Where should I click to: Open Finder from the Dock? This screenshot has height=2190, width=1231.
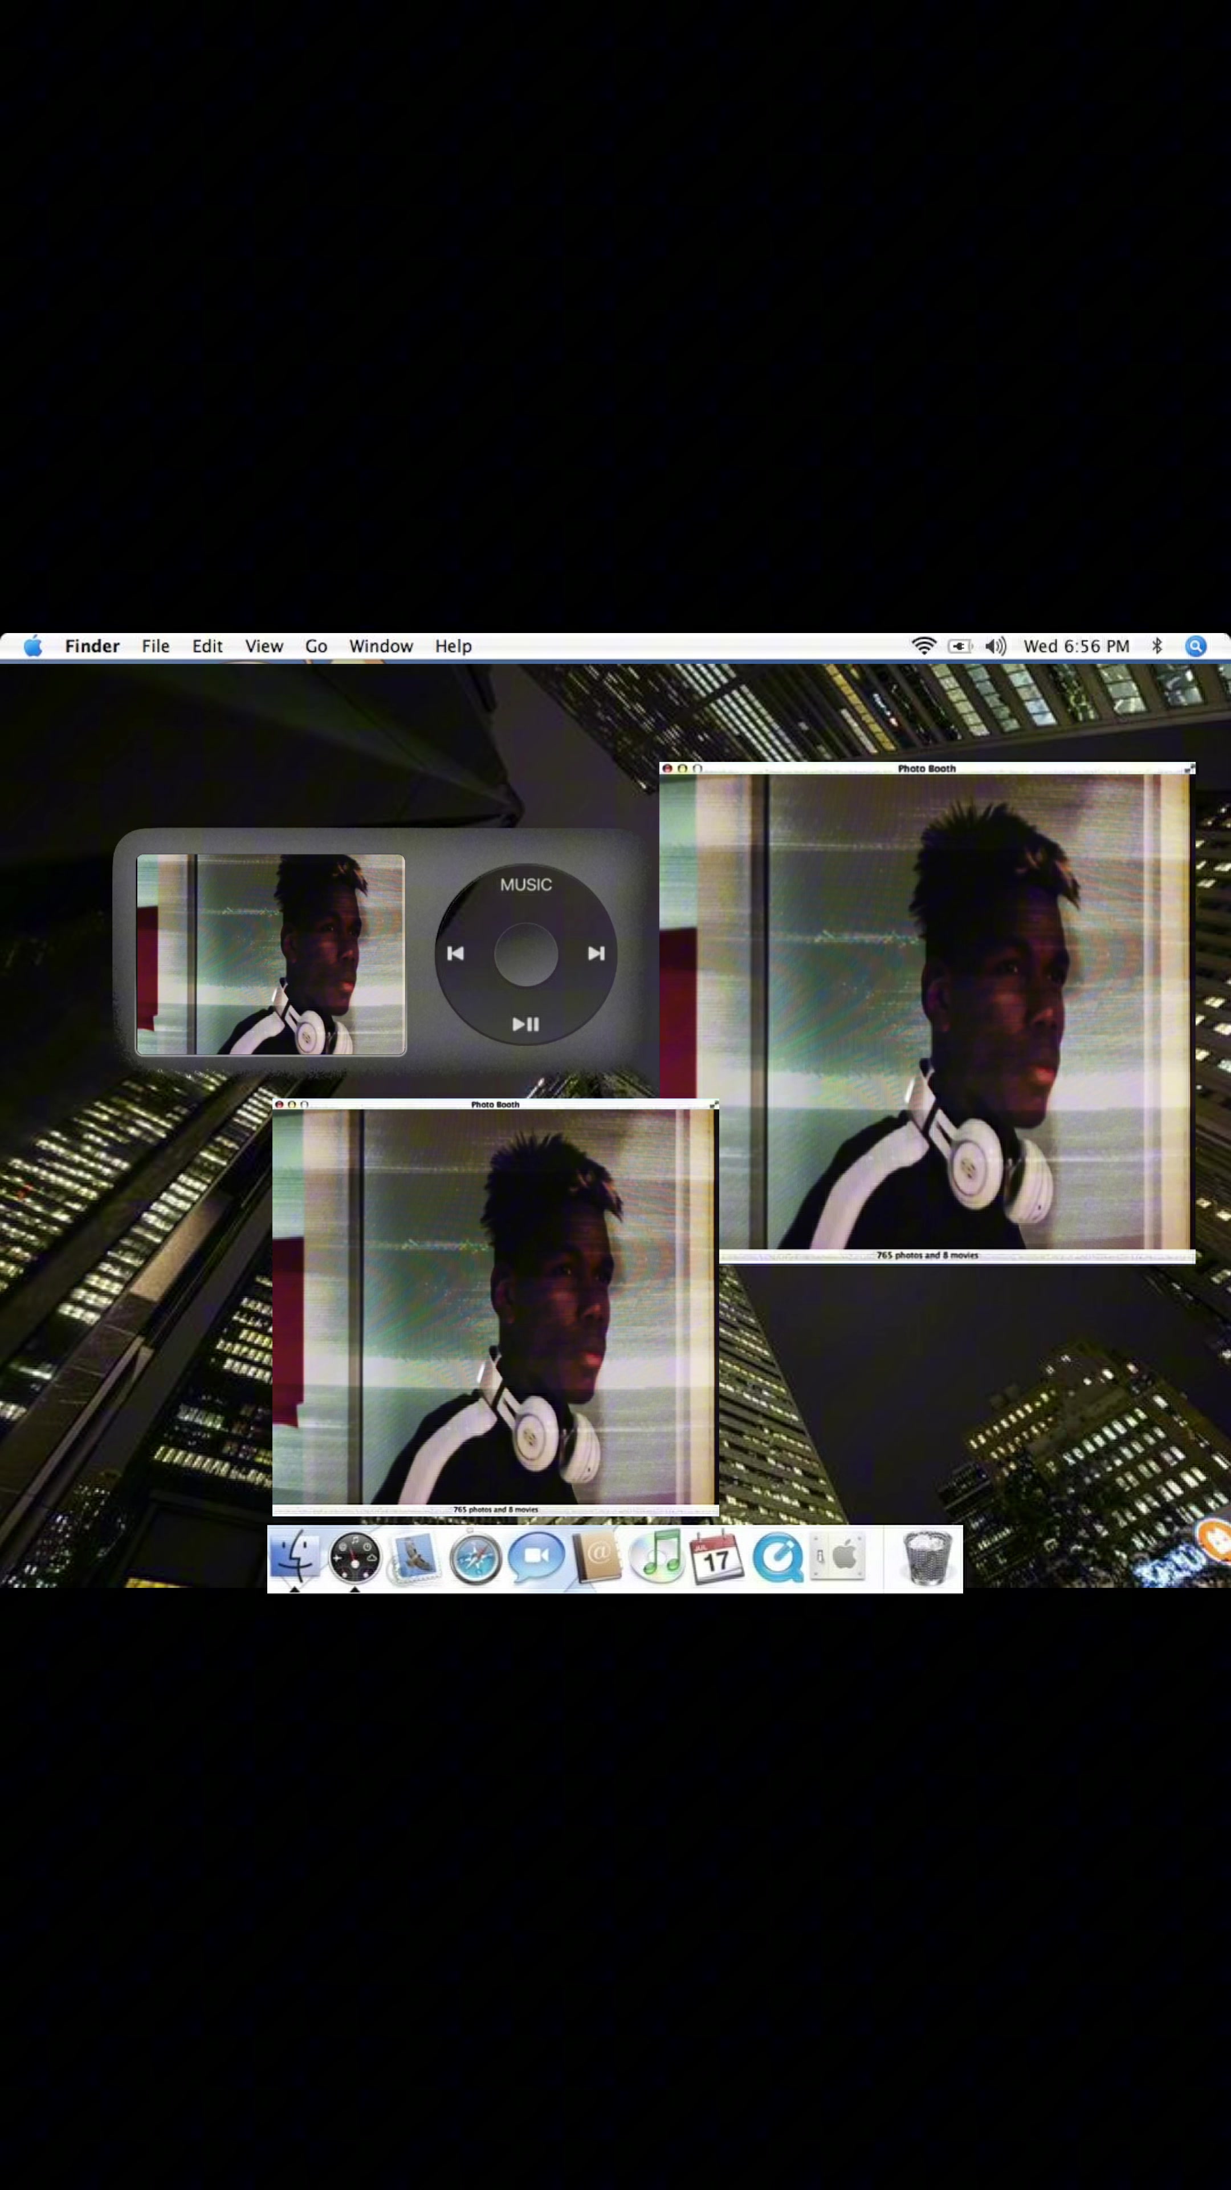(295, 1558)
